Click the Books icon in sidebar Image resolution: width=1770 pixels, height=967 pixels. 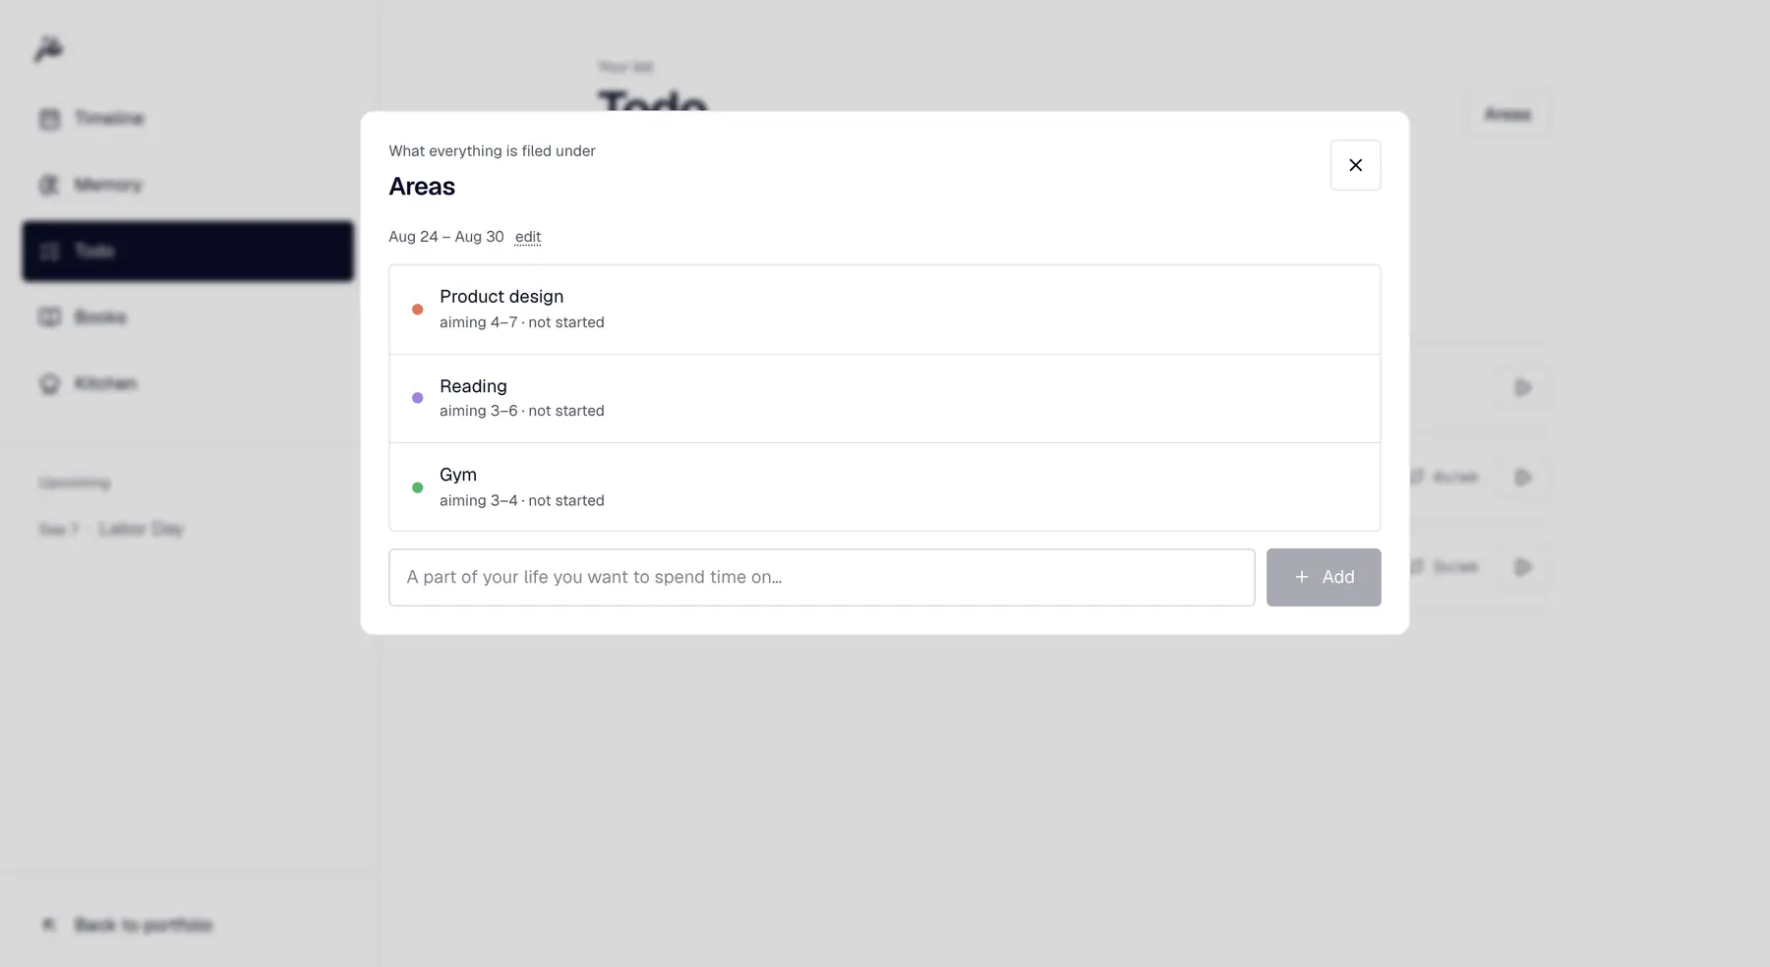[49, 317]
